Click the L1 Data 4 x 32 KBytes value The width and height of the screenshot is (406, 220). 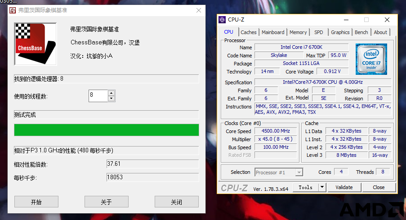[347, 131]
